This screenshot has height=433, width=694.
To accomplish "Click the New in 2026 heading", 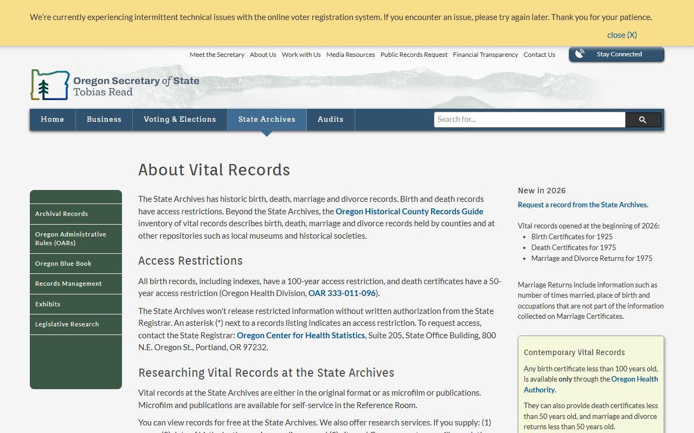I will 542,191.
